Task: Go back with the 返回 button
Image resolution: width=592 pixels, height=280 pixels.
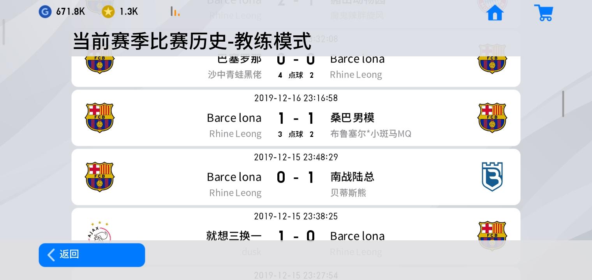Action: (92, 255)
